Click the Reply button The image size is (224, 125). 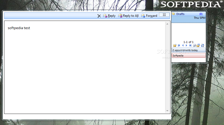109,16
